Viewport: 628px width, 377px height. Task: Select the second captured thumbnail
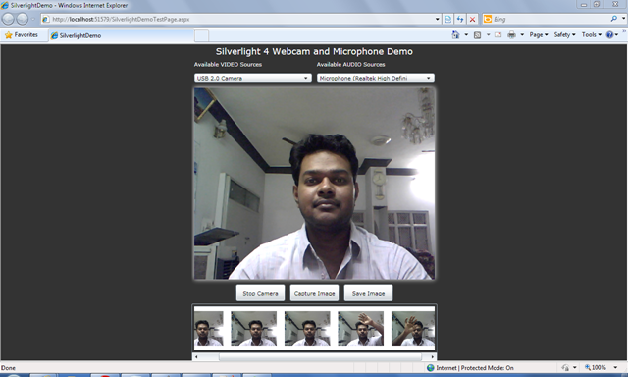pyautogui.click(x=253, y=329)
